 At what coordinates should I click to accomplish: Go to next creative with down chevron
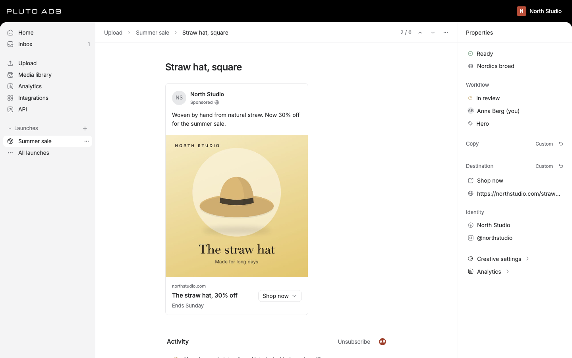point(433,33)
